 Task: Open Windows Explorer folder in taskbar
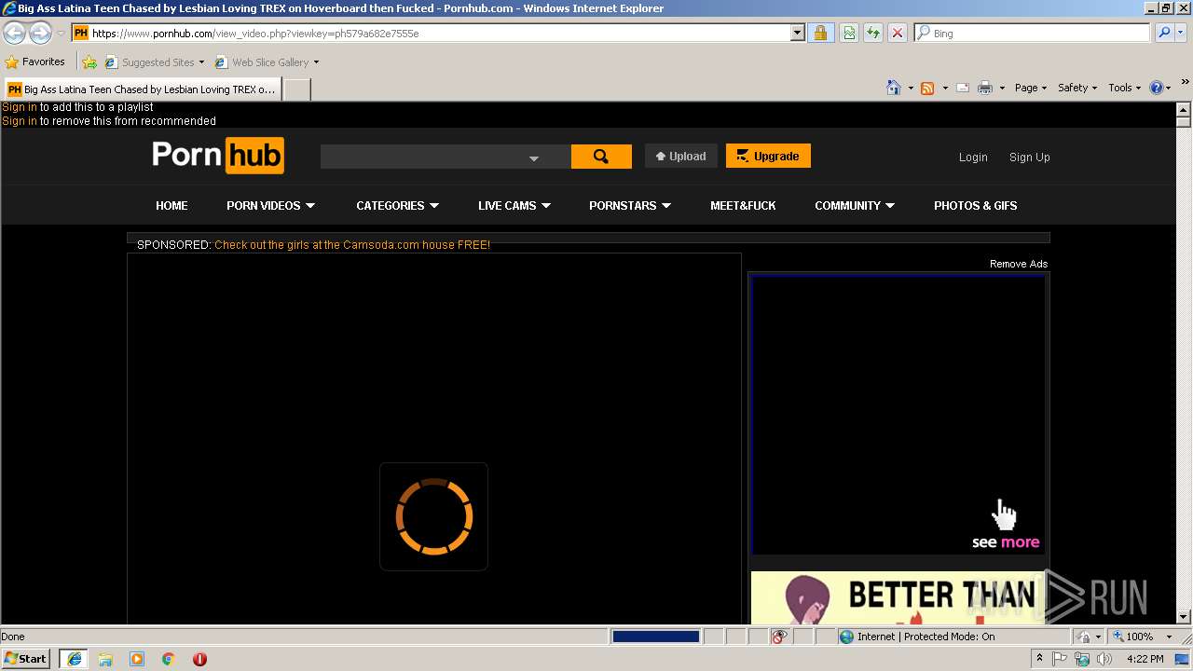[x=105, y=659]
